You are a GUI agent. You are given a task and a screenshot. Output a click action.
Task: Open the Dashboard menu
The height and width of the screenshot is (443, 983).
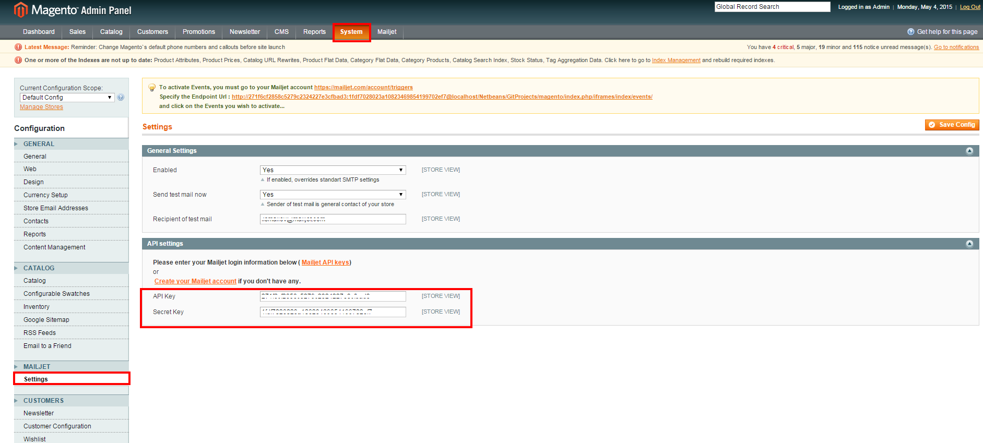click(39, 32)
